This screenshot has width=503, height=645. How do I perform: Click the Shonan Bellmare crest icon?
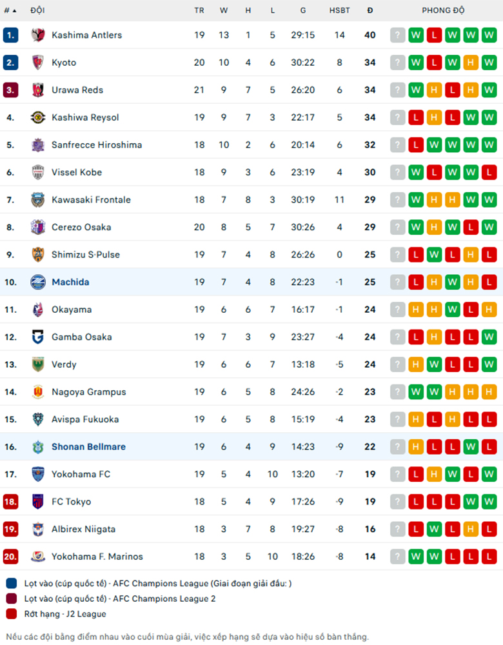tap(38, 447)
